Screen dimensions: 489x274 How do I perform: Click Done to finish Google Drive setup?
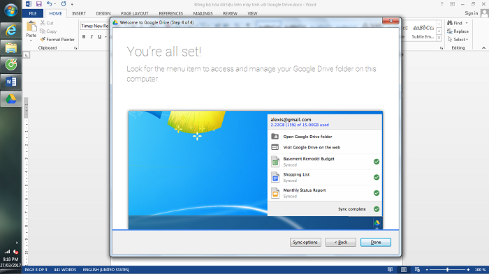click(376, 242)
